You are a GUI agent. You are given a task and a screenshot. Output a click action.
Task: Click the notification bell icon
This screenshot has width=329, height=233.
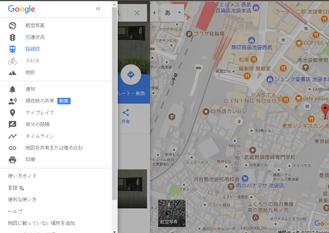click(x=12, y=89)
